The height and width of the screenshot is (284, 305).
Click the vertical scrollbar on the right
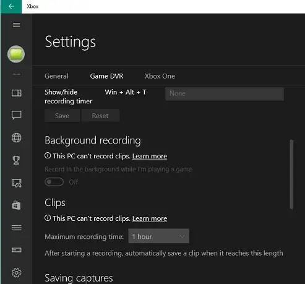pyautogui.click(x=291, y=174)
